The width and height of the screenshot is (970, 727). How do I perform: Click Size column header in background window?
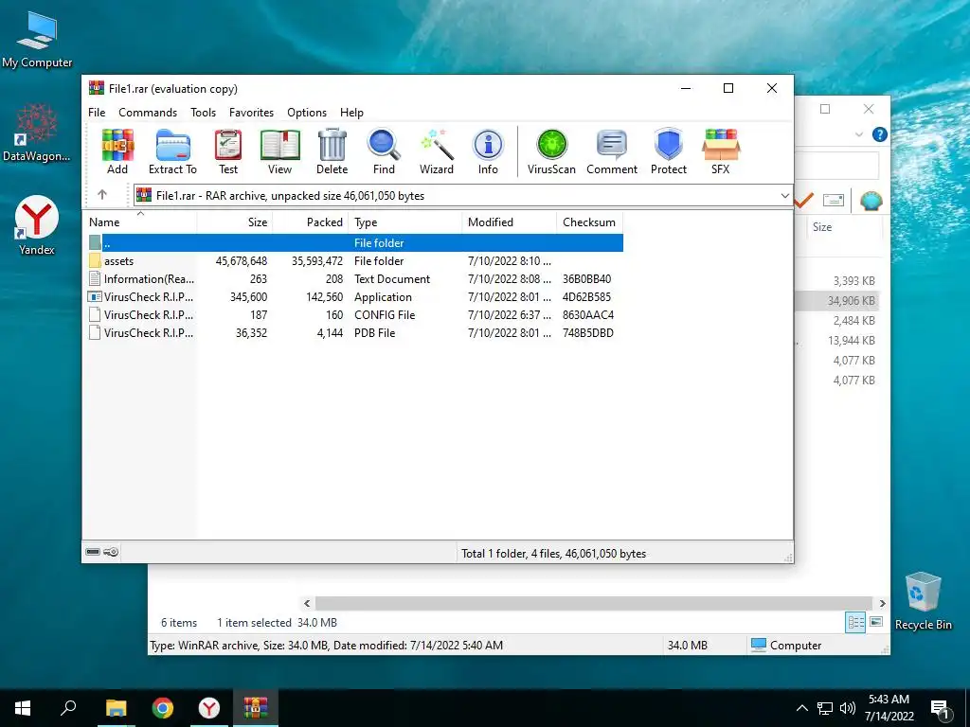822,227
